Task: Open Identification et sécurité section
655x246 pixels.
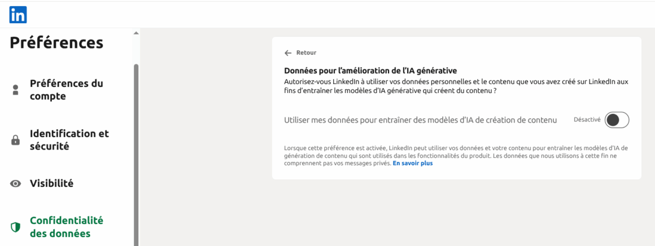Action: click(x=69, y=140)
